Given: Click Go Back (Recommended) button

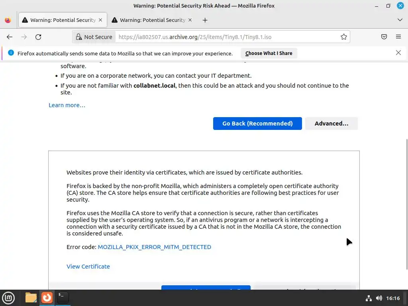Looking at the screenshot, I should pyautogui.click(x=257, y=124).
